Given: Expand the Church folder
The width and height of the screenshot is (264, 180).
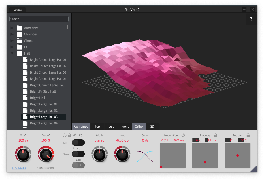Looking at the screenshot, I should pos(12,40).
